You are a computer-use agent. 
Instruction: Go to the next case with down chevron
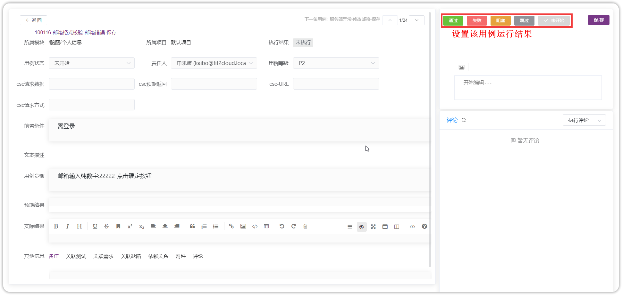[416, 20]
